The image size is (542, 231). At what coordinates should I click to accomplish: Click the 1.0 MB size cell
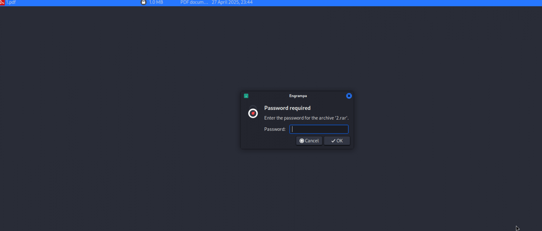pos(156,2)
